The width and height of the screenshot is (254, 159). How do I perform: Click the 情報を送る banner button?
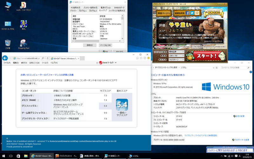[213, 13]
